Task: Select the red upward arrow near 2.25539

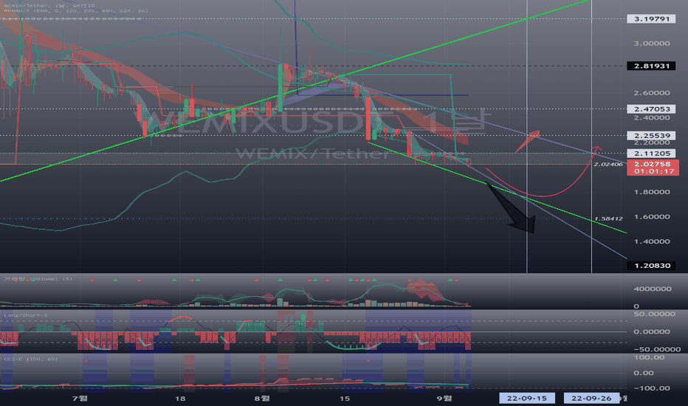Action: coord(527,141)
